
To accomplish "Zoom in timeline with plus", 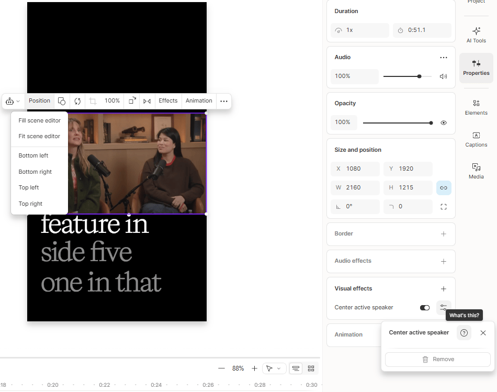I will 254,368.
